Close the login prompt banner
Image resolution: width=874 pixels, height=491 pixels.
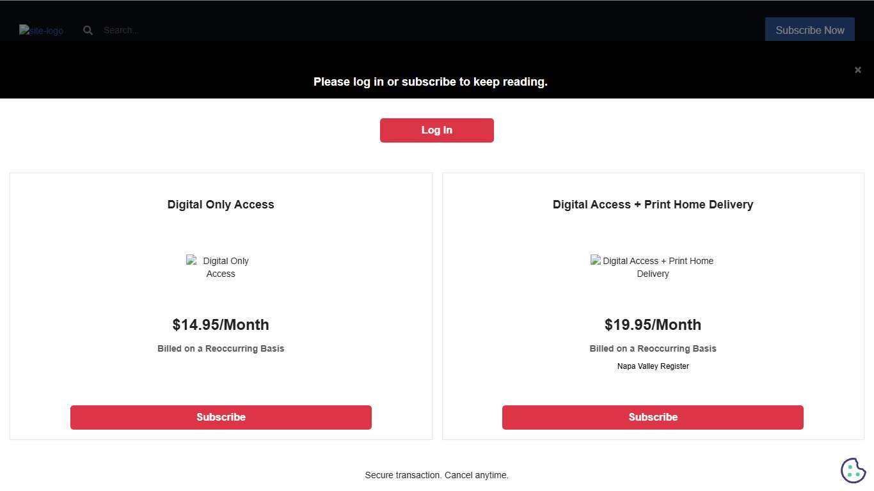(x=858, y=70)
